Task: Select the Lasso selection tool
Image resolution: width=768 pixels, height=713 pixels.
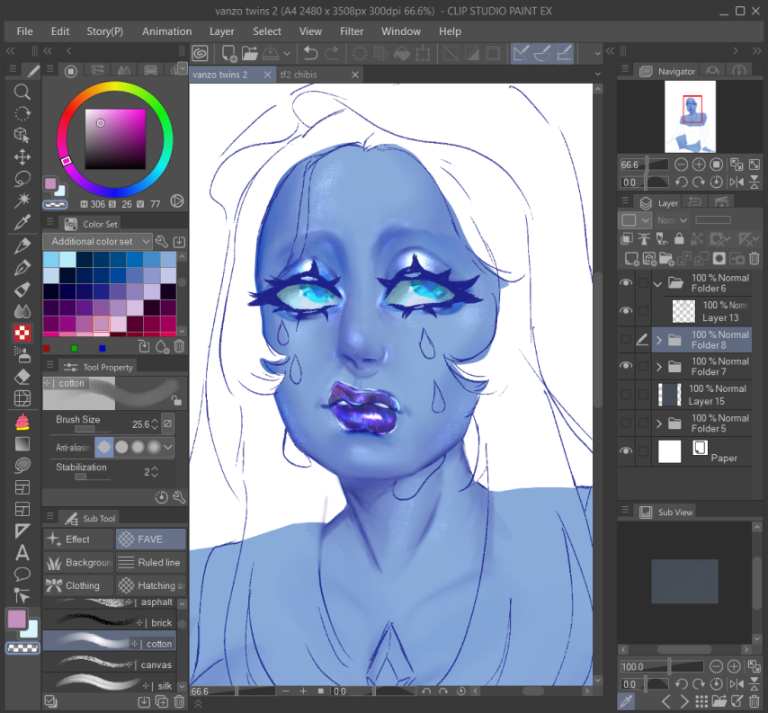Action: tap(22, 179)
